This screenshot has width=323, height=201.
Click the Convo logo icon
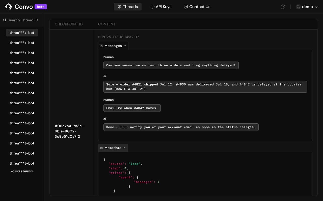pos(9,7)
